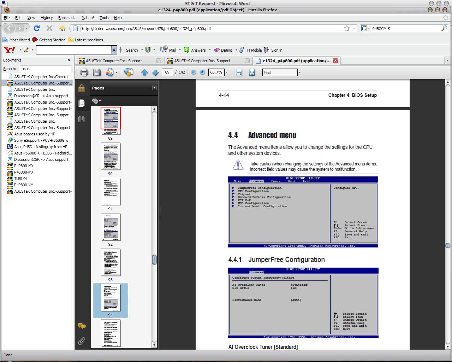Open the search engine chooser dropdown
The height and width of the screenshot is (362, 452).
(x=365, y=28)
